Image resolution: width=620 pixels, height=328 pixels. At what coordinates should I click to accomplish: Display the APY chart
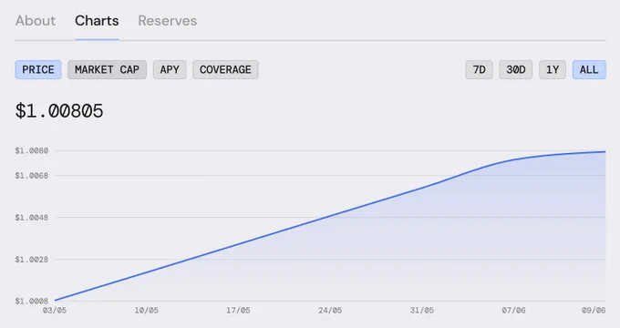170,69
